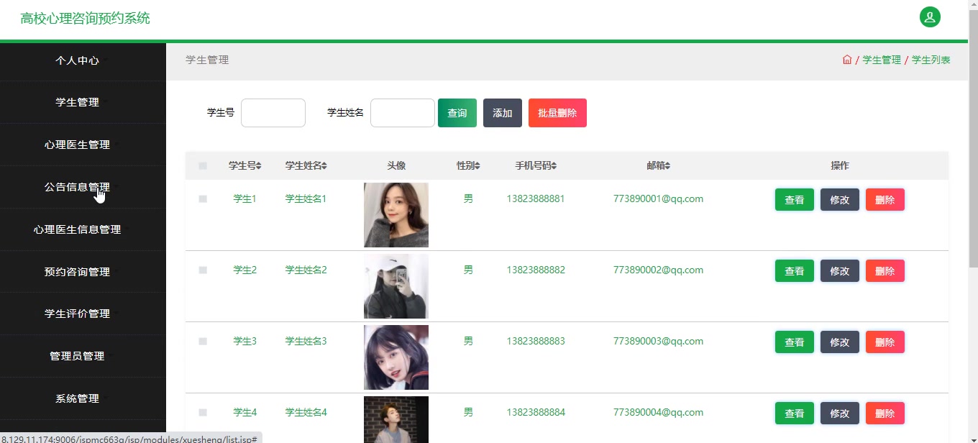The image size is (978, 443).
Task: Check the checkbox for 学生1's row
Action: [x=202, y=199]
